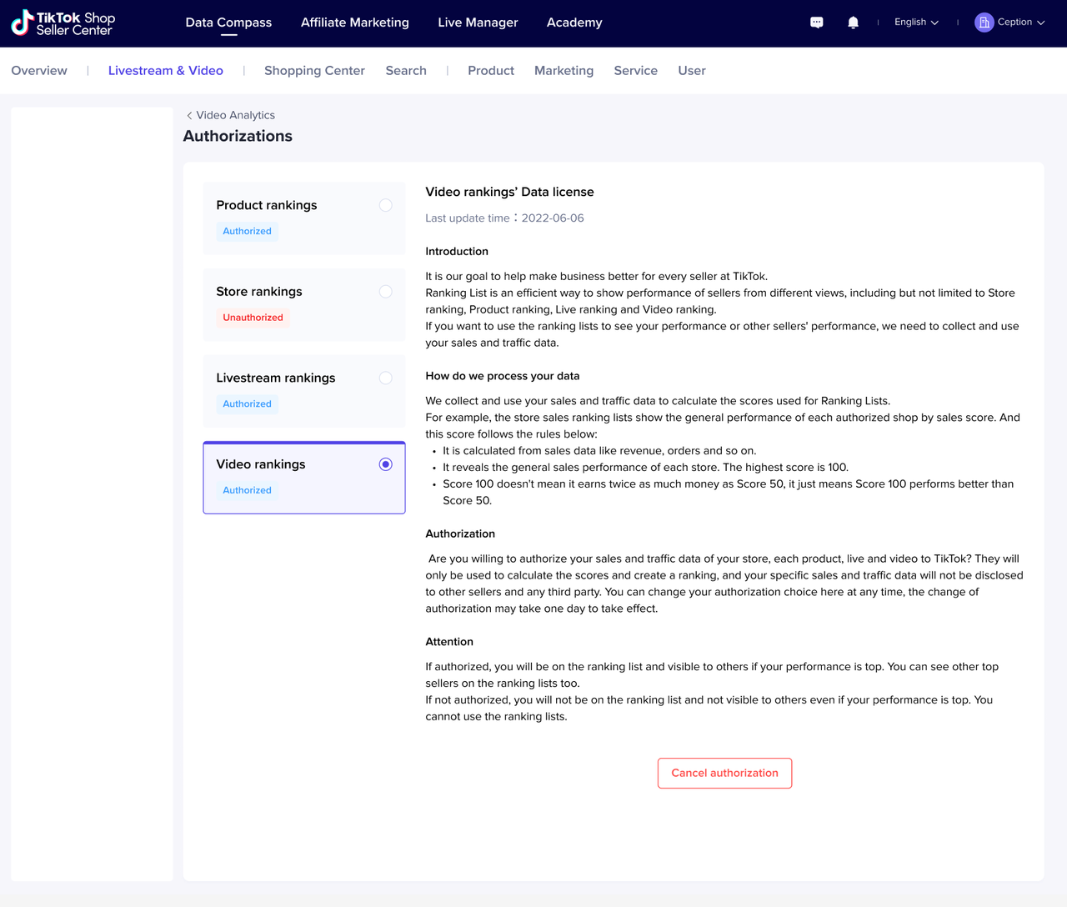Open the Data Compass menu
This screenshot has height=907, width=1067.
(228, 23)
